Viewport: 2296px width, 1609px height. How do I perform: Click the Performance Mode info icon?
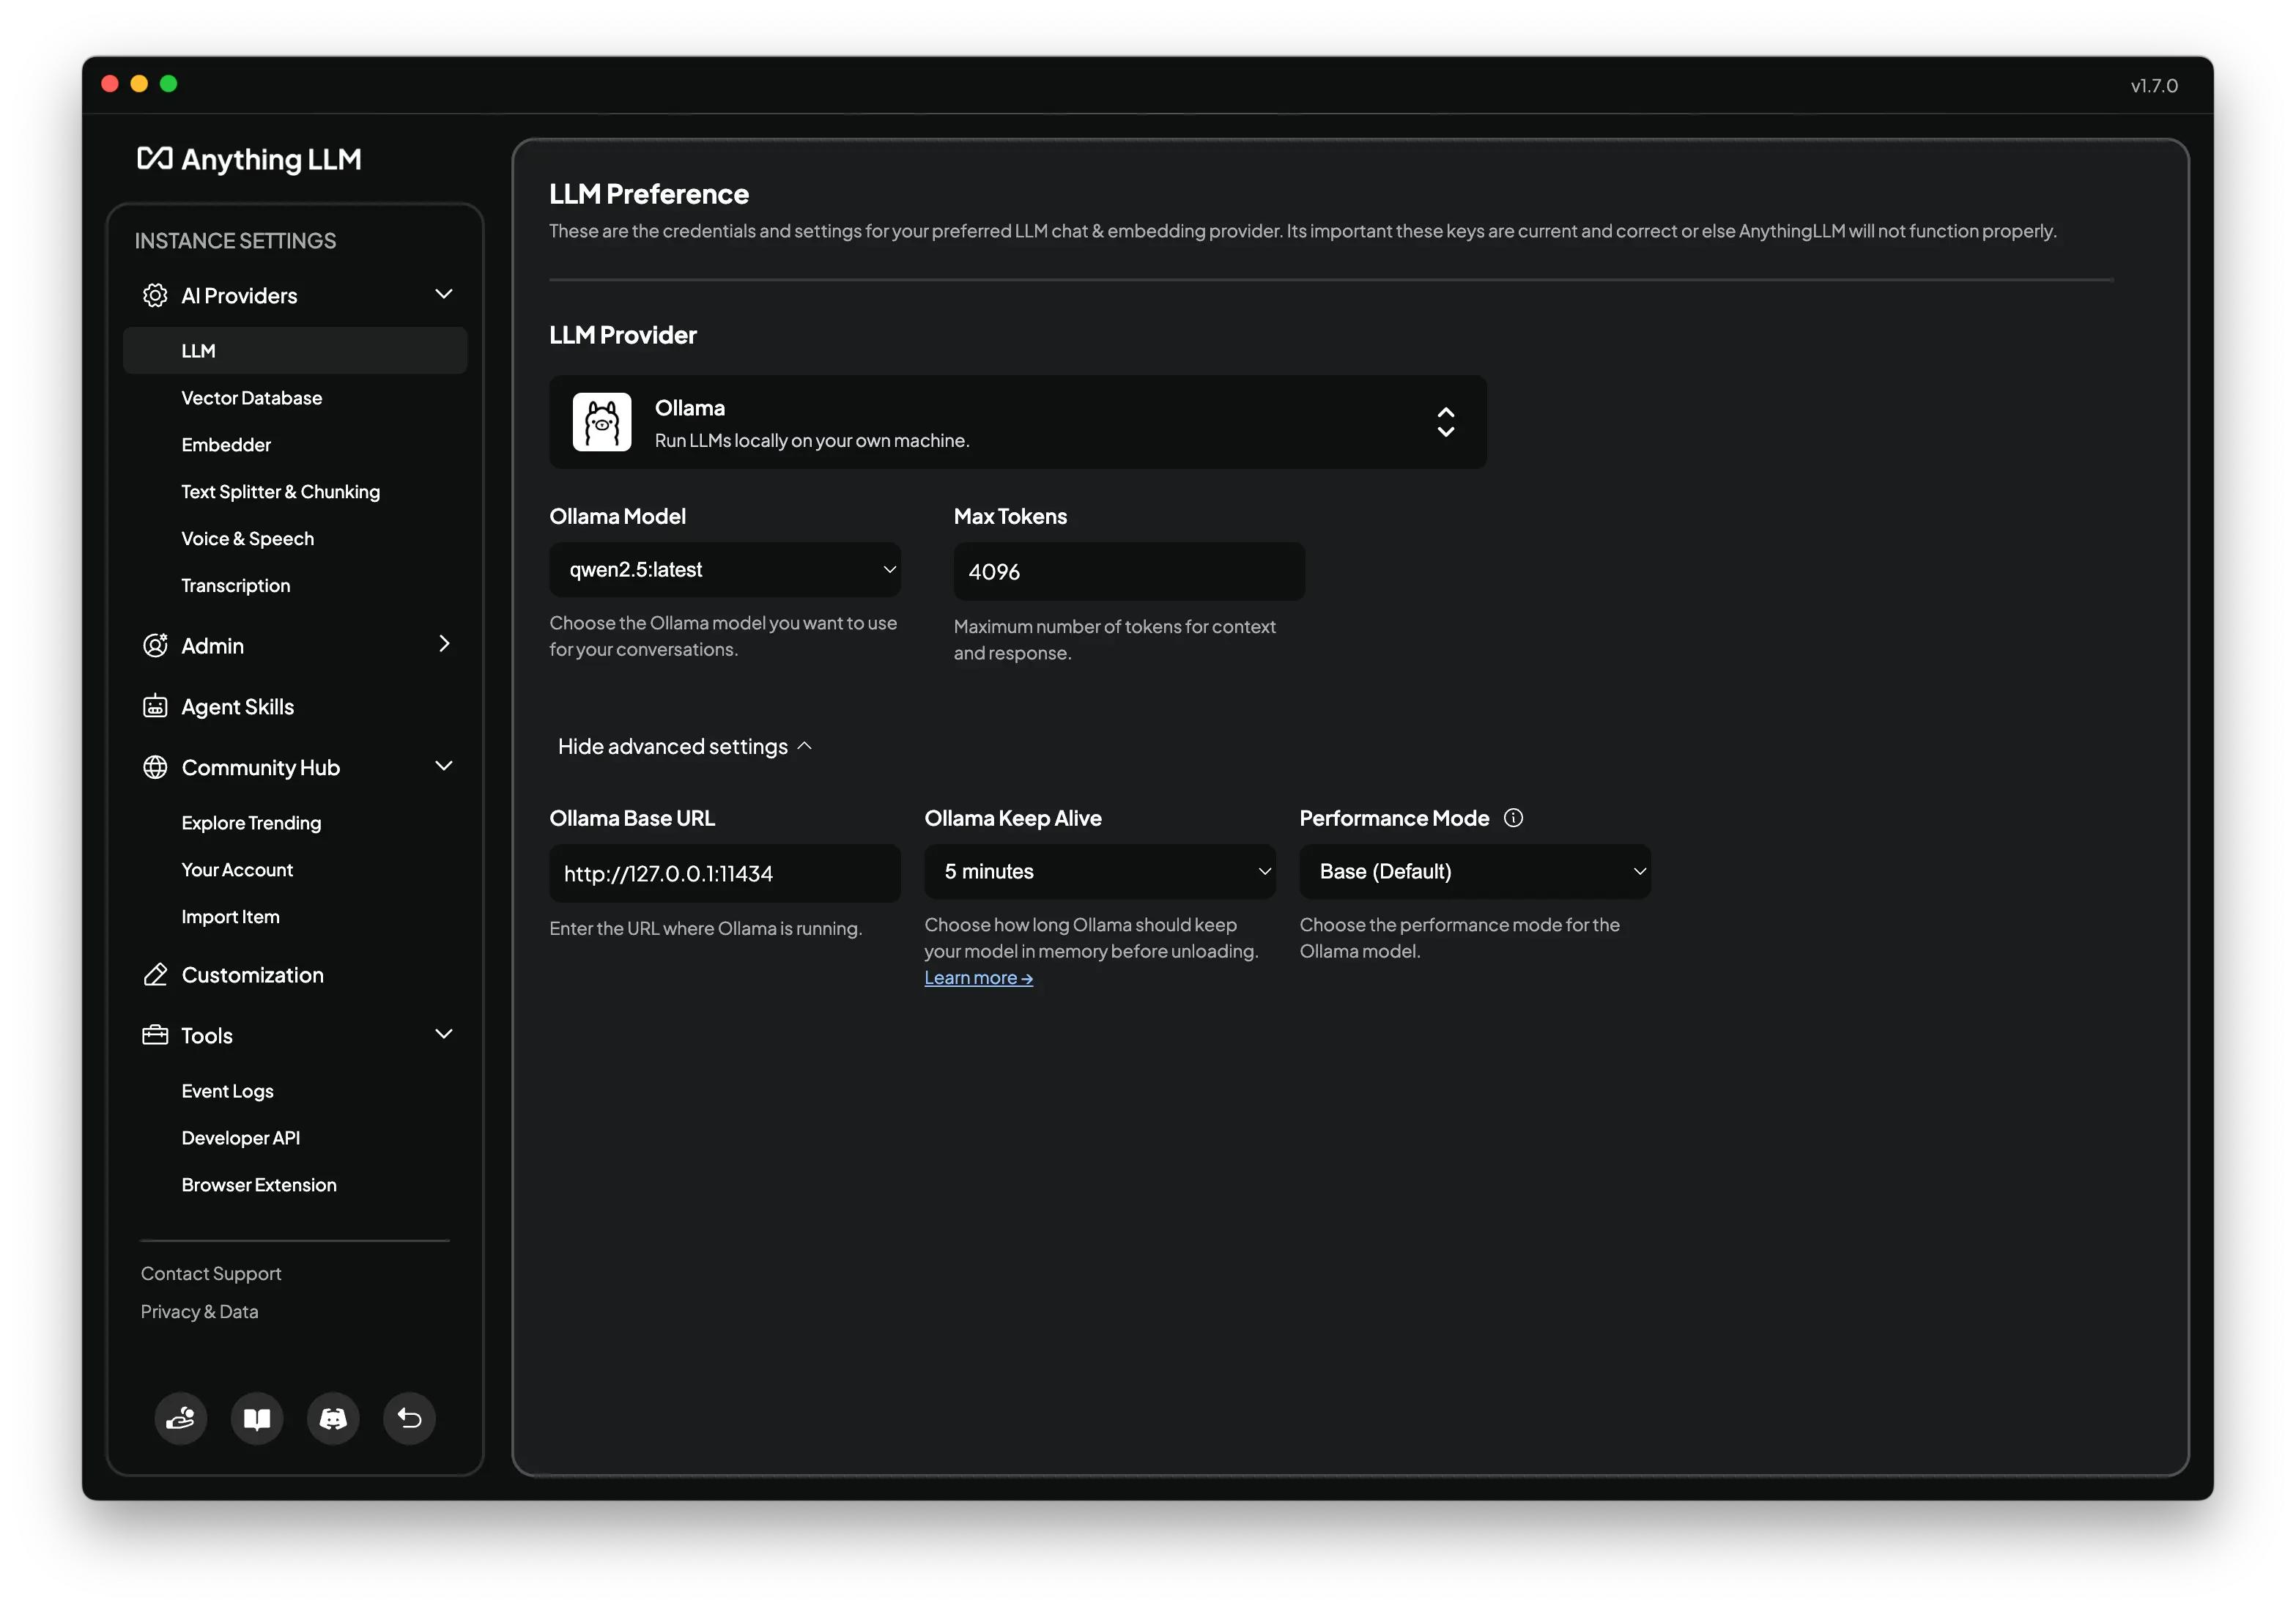pos(1513,818)
